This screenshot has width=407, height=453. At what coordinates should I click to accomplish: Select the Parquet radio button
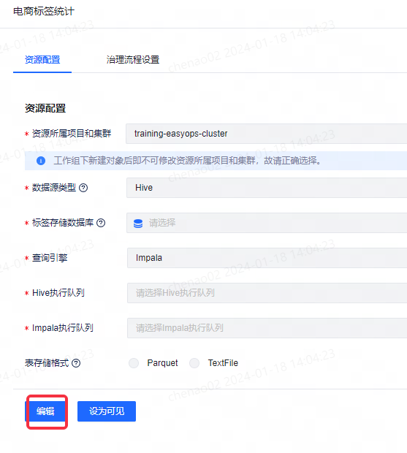point(134,363)
